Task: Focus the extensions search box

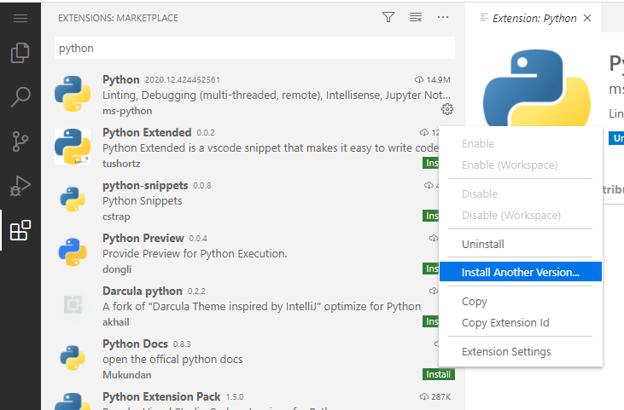Action: [254, 48]
